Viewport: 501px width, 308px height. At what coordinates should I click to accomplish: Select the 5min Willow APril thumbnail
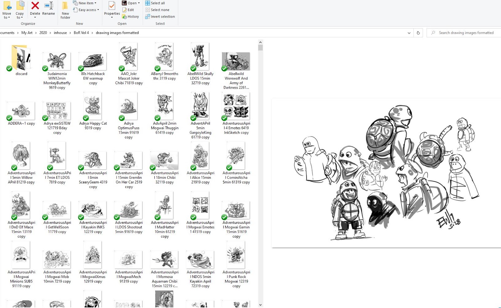click(21, 156)
